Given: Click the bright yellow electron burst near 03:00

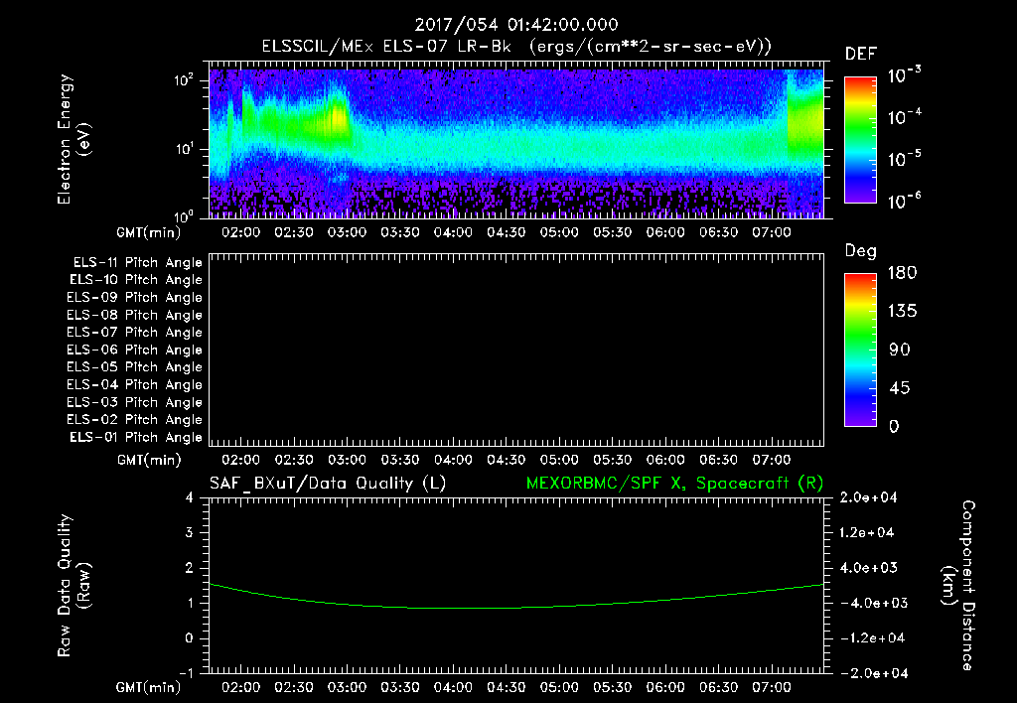Looking at the screenshot, I should [338, 119].
